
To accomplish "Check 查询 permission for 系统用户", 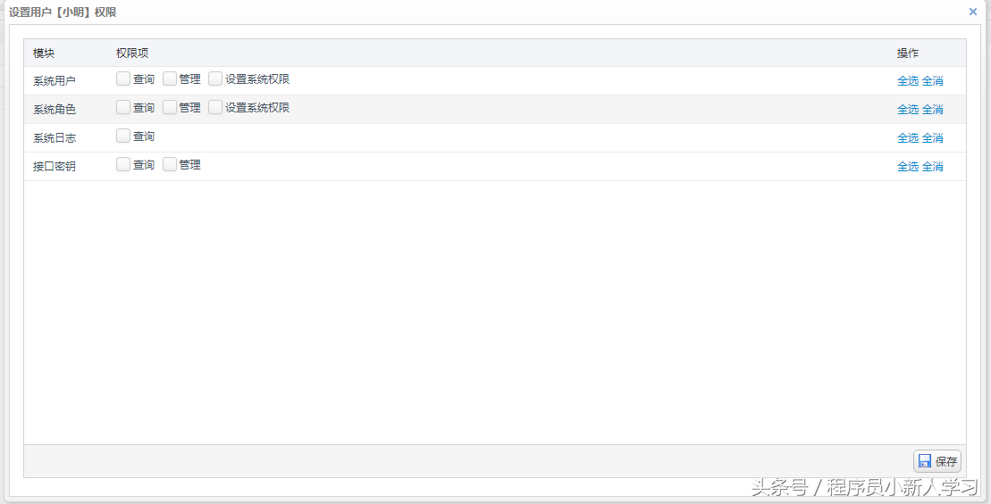I will pyautogui.click(x=123, y=78).
